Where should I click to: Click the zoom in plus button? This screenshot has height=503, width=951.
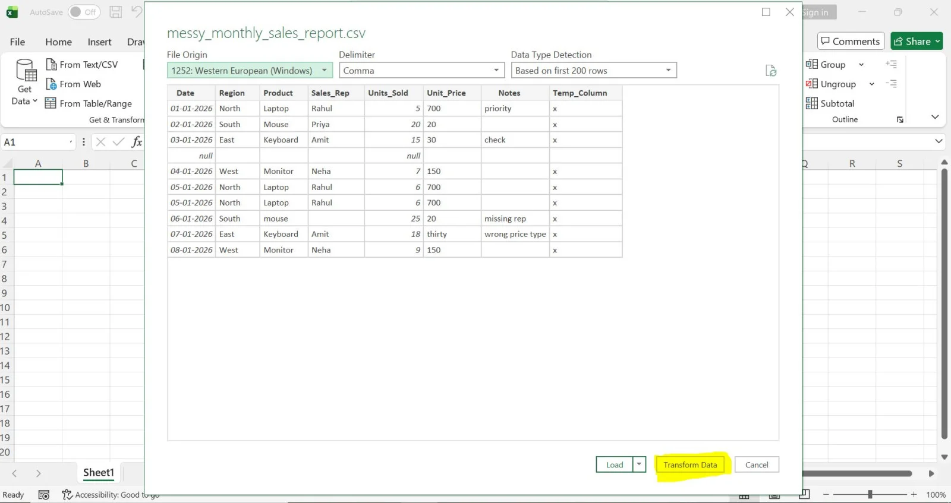click(914, 494)
